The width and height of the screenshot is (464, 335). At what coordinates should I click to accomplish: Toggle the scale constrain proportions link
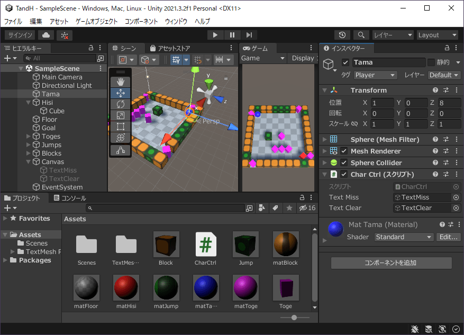tap(354, 124)
